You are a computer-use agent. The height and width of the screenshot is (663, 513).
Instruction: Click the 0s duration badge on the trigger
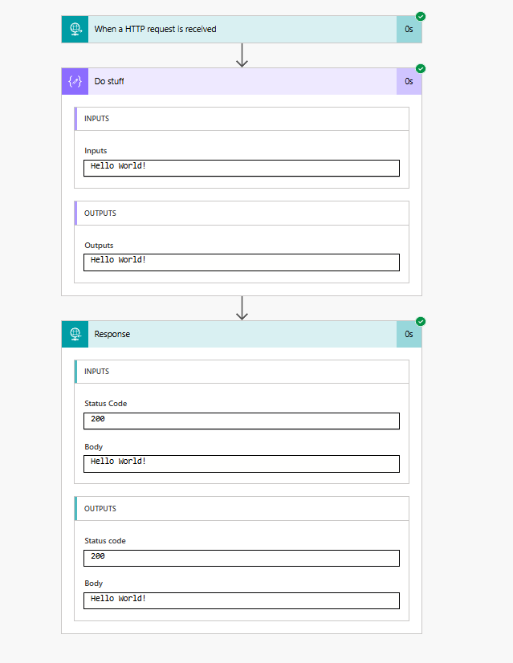click(409, 29)
